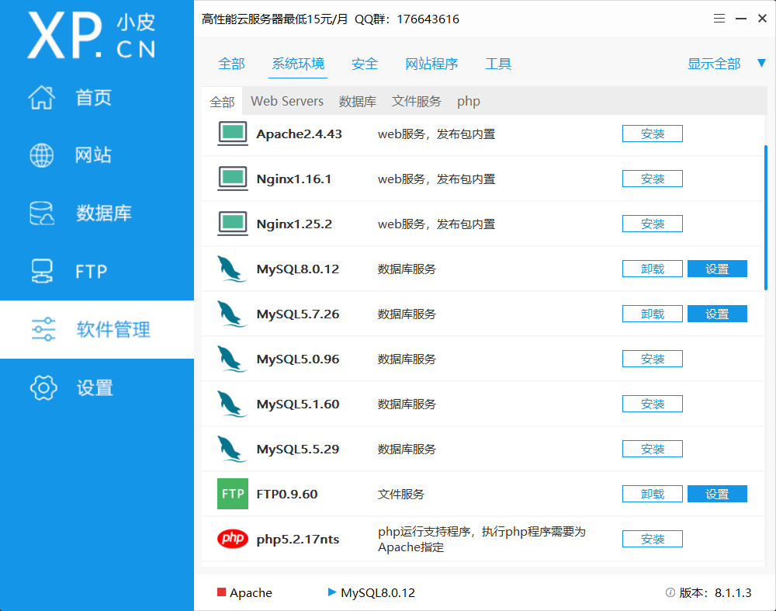Click the Apache status bar label
776x611 pixels.
pos(251,592)
